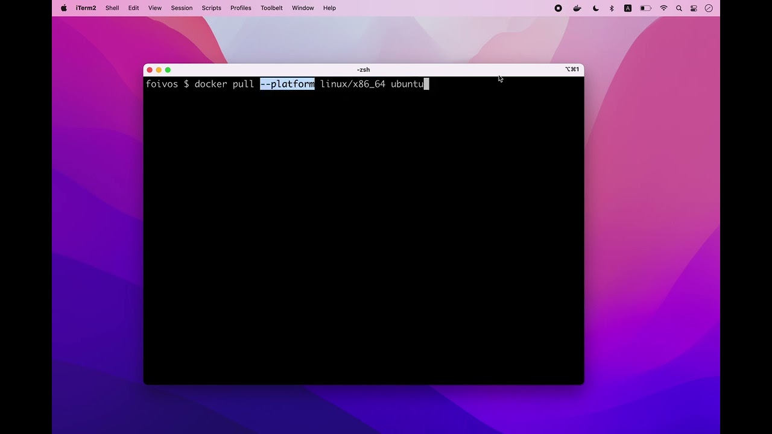Close the iTerm2 terminal window
The image size is (772, 434).
pos(150,70)
